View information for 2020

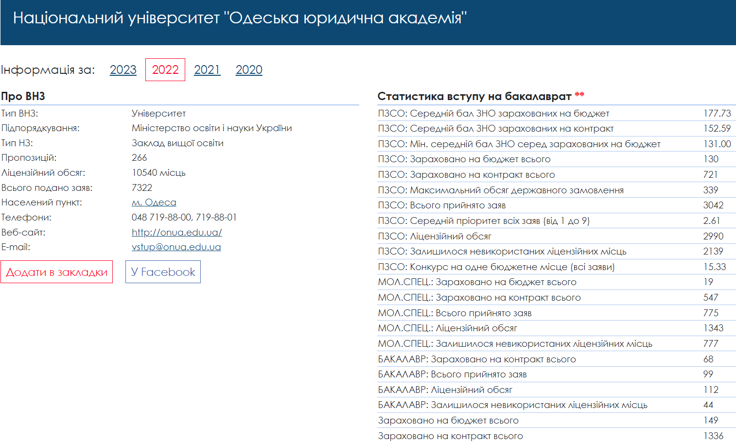pos(249,70)
